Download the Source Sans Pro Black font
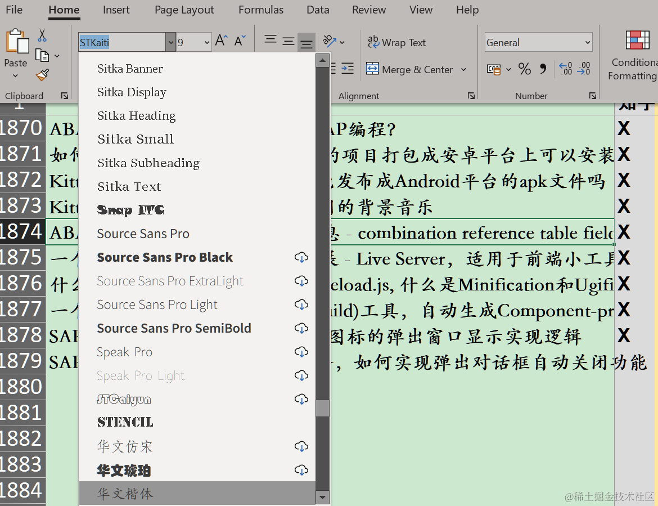This screenshot has height=506, width=658. 301,257
